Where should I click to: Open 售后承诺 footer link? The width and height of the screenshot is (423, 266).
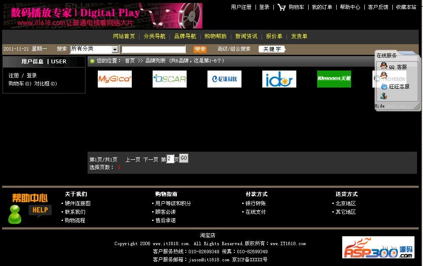165,221
